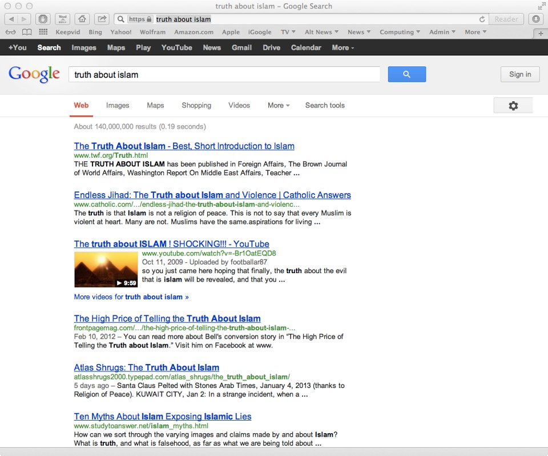Click the toolbar extension button right of the stop-hand icon

63,19
